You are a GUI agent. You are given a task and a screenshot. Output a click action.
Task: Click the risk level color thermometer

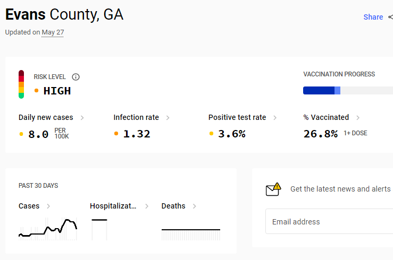point(21,84)
